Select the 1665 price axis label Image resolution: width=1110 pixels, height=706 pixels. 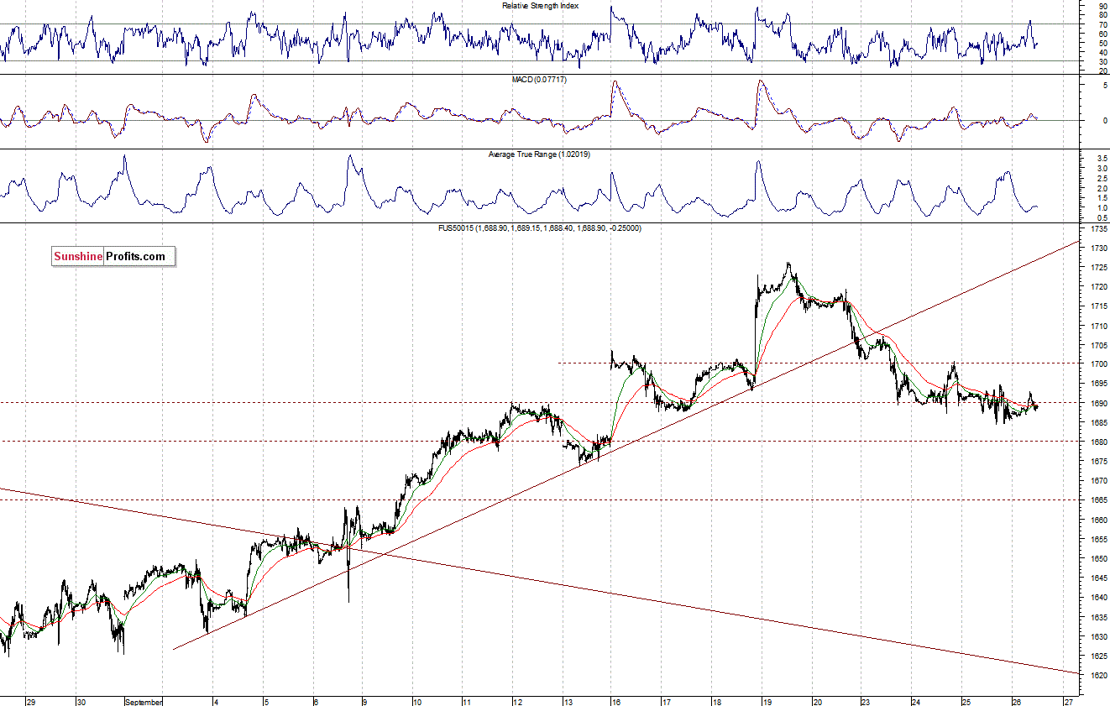[x=1099, y=500]
